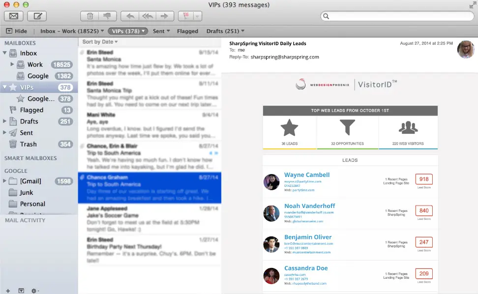This screenshot has height=294, width=478.
Task: Open the Benjamin Oliver lead link
Action: click(x=308, y=237)
